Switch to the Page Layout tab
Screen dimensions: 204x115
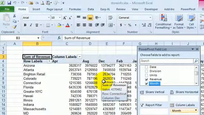pos(55,9)
